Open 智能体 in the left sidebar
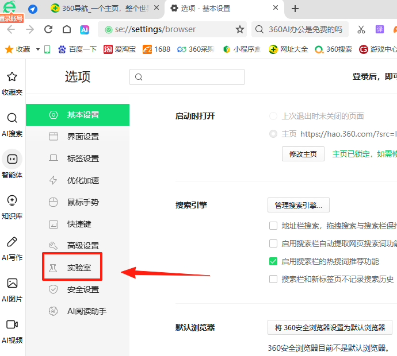Image resolution: width=397 pixels, height=356 pixels. pos(12,164)
